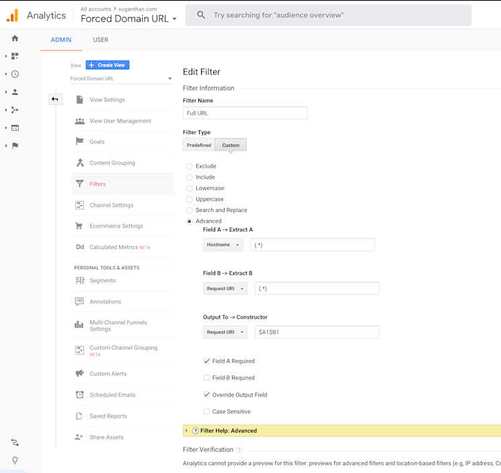Image resolution: width=501 pixels, height=473 pixels.
Task: Select the Predefined filter type tab
Action: 199,145
